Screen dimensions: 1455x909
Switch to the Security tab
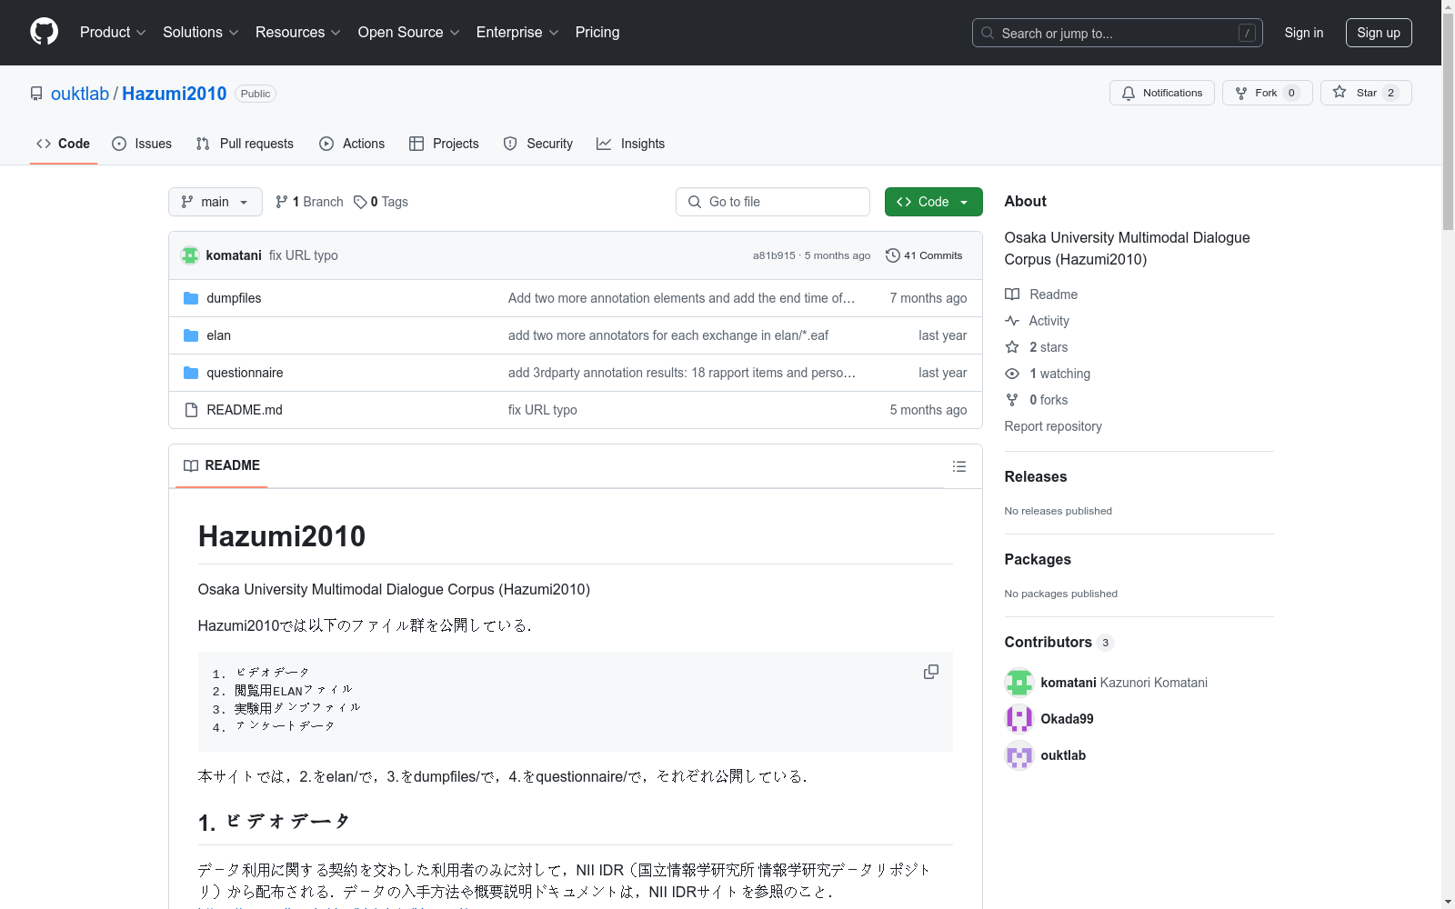538,144
